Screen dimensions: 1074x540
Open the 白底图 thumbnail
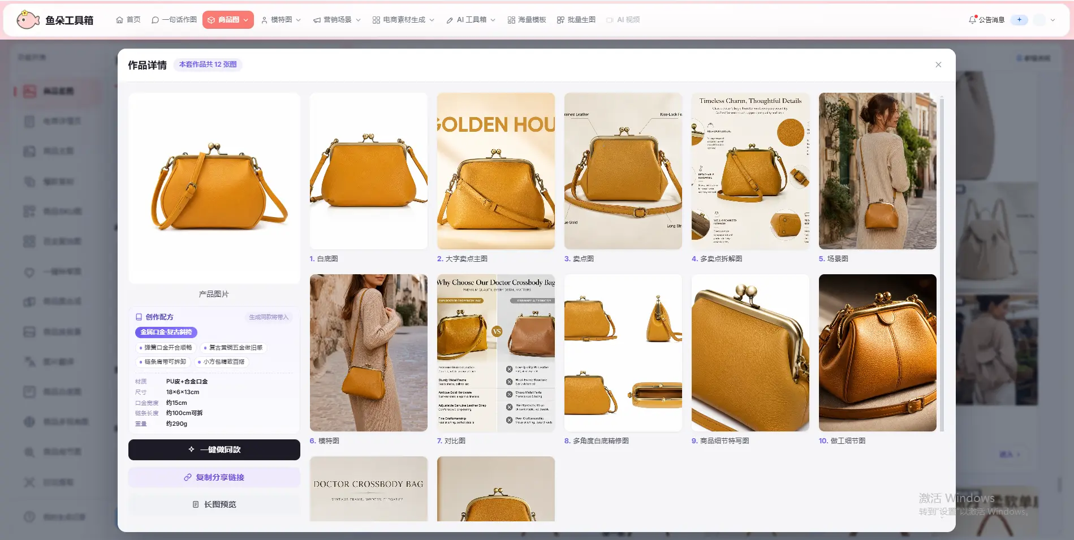[x=369, y=171]
